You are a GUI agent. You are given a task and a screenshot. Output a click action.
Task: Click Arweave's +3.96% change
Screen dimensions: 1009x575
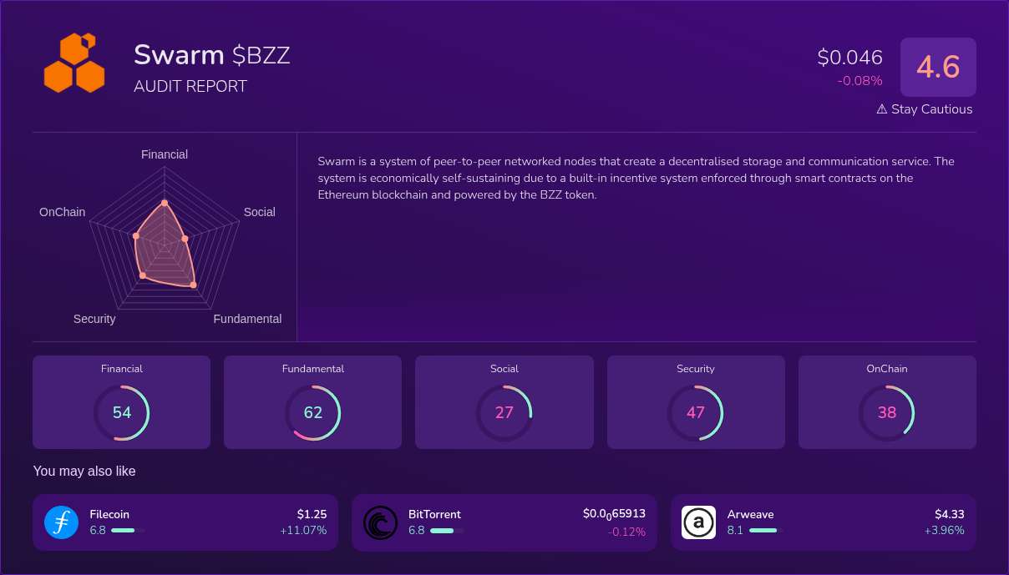945,530
